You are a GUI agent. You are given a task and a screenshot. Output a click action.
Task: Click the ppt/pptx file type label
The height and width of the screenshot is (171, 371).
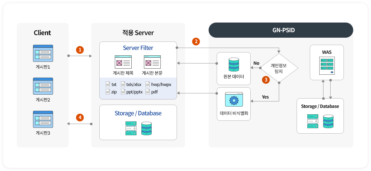[132, 92]
